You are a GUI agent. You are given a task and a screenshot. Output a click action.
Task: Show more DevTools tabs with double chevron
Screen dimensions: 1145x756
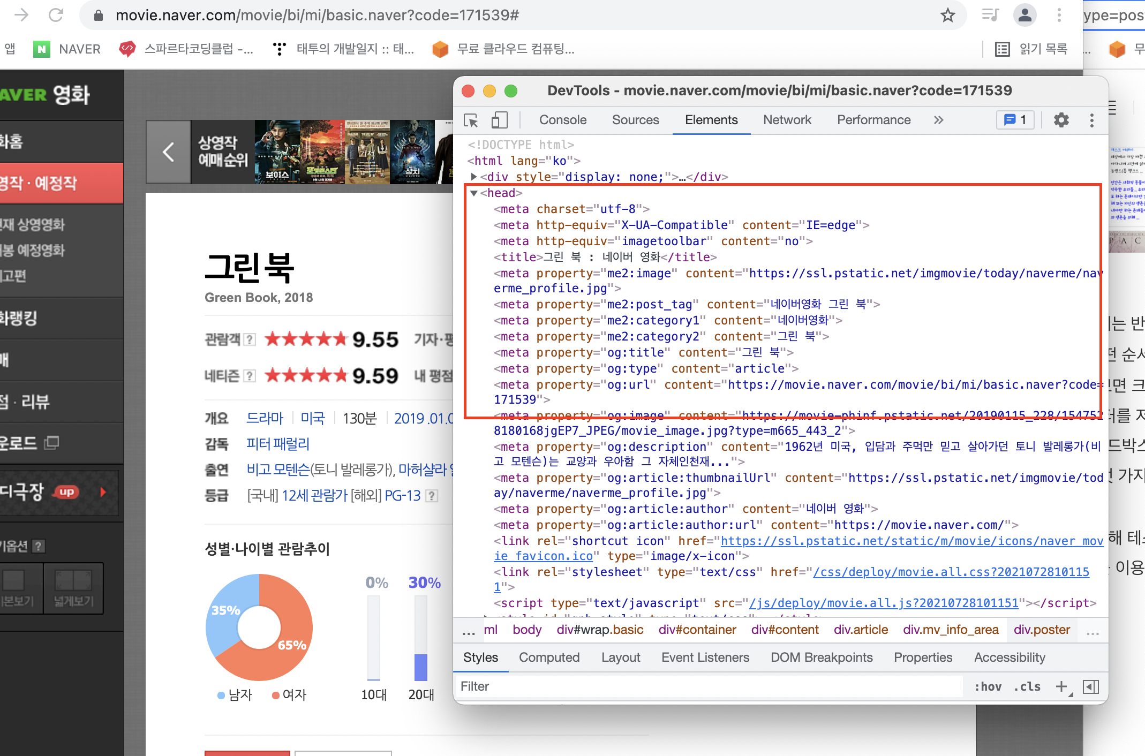click(x=938, y=120)
